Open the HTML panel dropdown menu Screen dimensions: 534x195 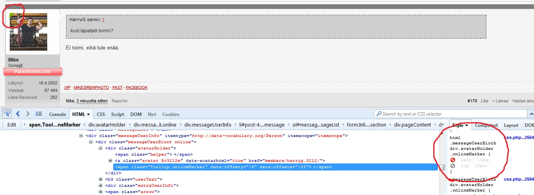(x=89, y=114)
